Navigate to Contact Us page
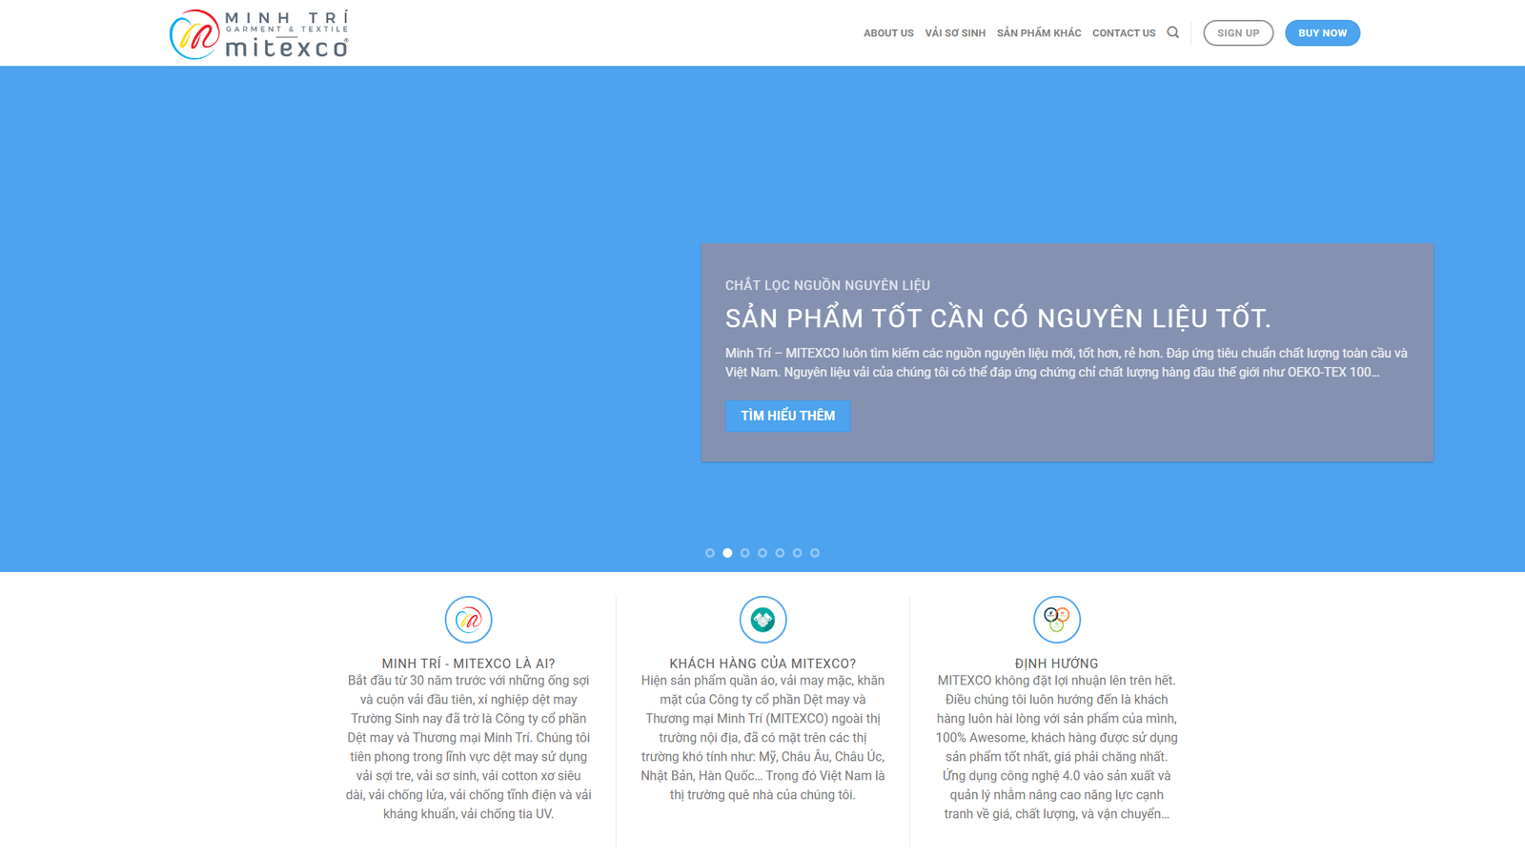Screen dimensions: 1525x858 pyautogui.click(x=1124, y=33)
